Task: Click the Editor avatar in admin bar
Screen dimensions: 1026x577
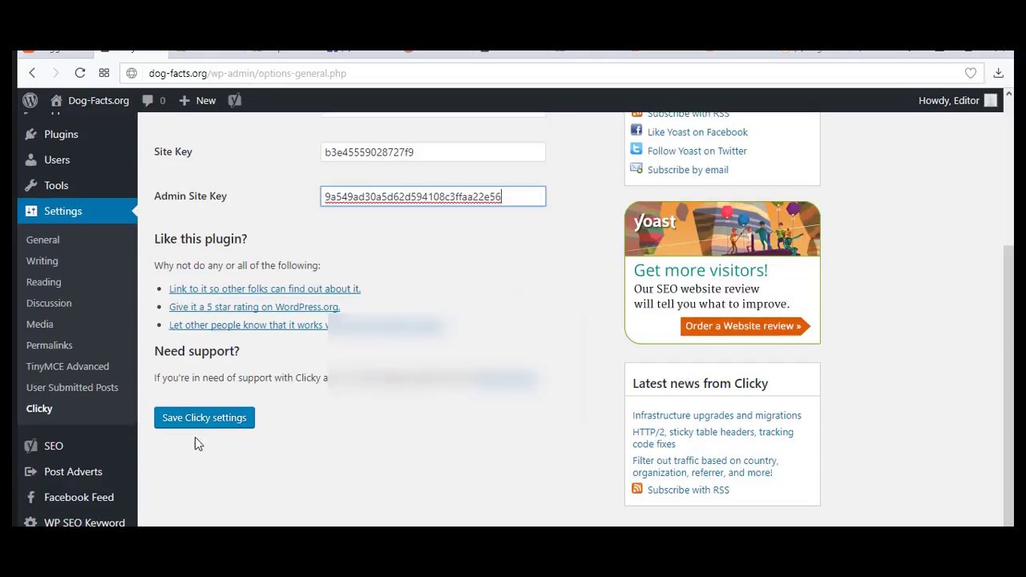Action: point(991,100)
